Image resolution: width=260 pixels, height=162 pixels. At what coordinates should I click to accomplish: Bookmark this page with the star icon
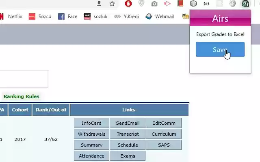point(112,4)
